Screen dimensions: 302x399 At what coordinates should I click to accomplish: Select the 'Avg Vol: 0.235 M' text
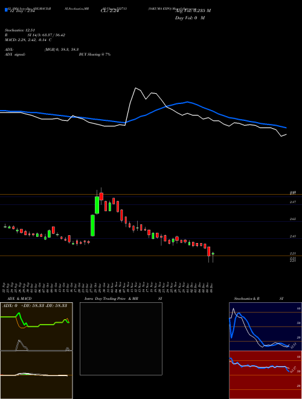tap(193, 10)
